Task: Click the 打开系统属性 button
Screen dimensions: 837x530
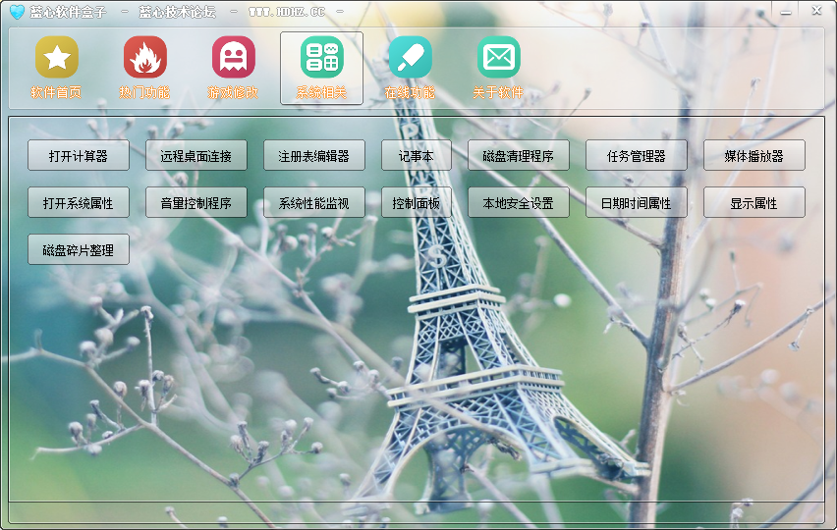Action: click(79, 202)
